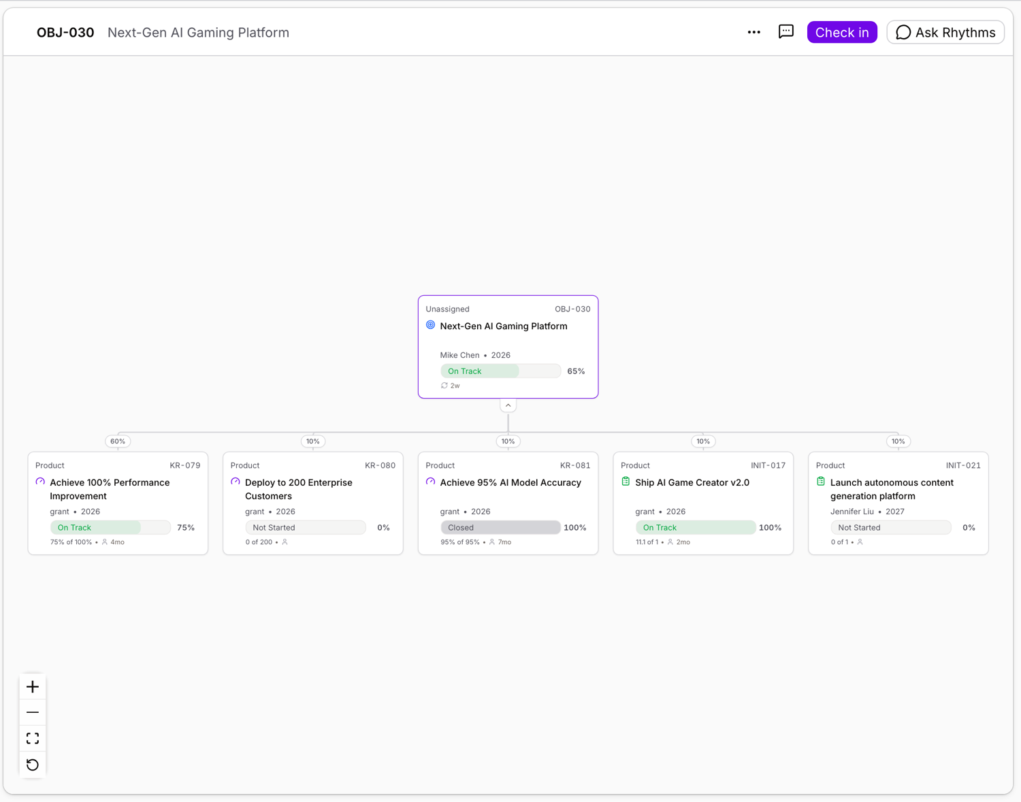Click the On Track progress bar on OBJ-030
Screen dimensions: 1021x802
point(500,371)
